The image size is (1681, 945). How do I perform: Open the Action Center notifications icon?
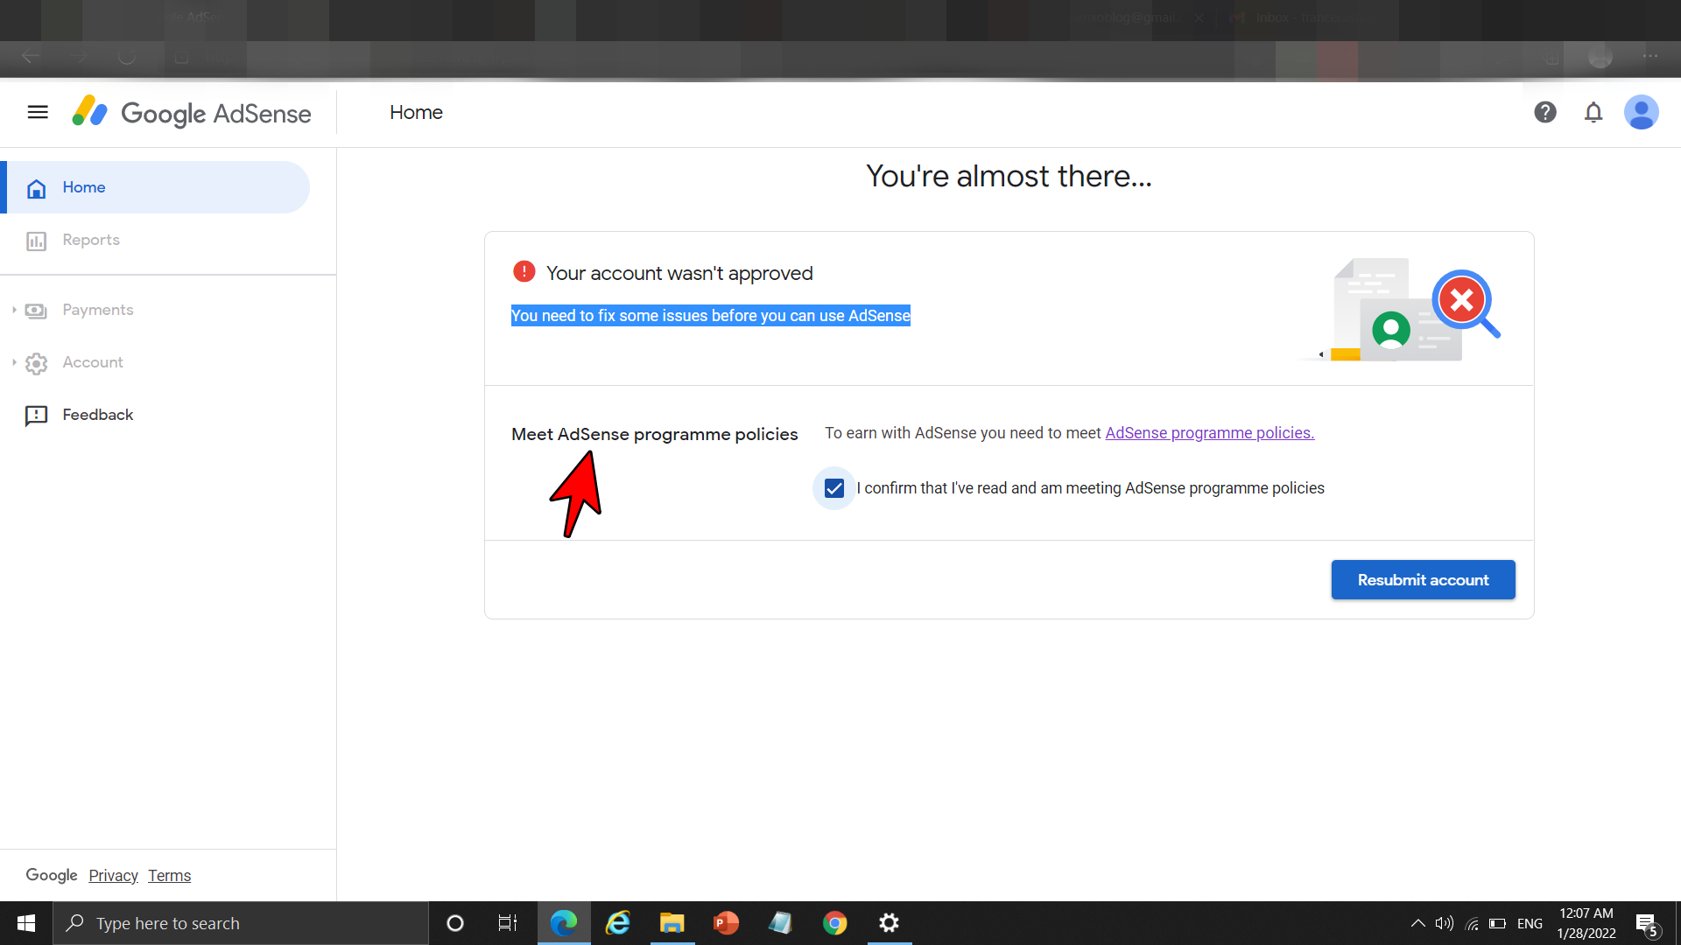(x=1647, y=923)
